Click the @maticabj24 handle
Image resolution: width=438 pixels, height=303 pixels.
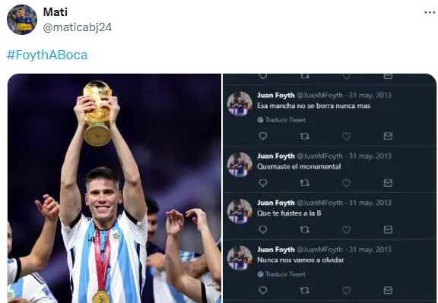[x=78, y=27]
